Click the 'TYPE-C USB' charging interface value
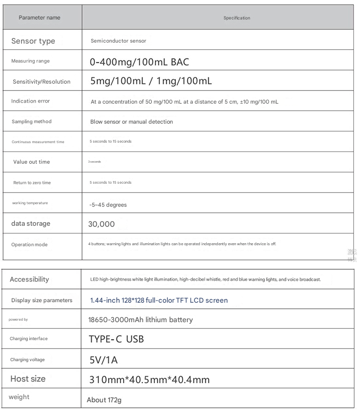Viewport: 359px width, 414px height. tap(116, 339)
